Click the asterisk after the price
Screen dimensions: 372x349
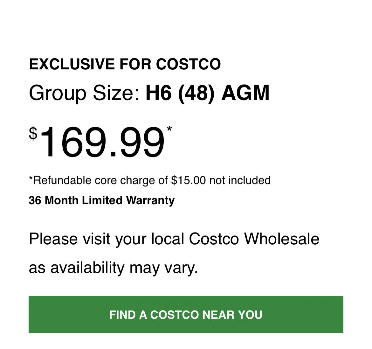click(169, 129)
